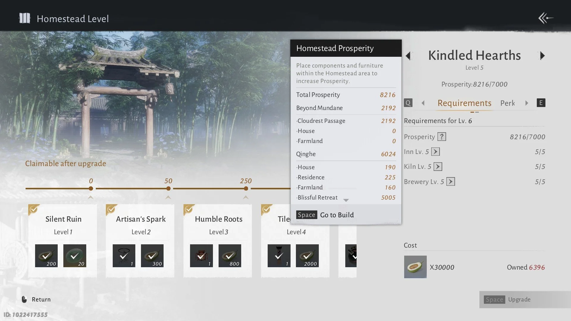Select the melon currency cost icon
This screenshot has height=321, width=571.
pos(415,267)
